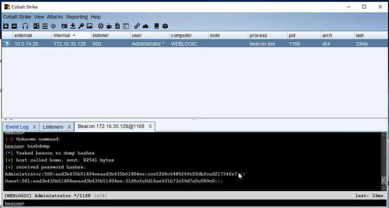Click the beacon.exe process cell
The width and height of the screenshot is (389, 208).
[267, 44]
